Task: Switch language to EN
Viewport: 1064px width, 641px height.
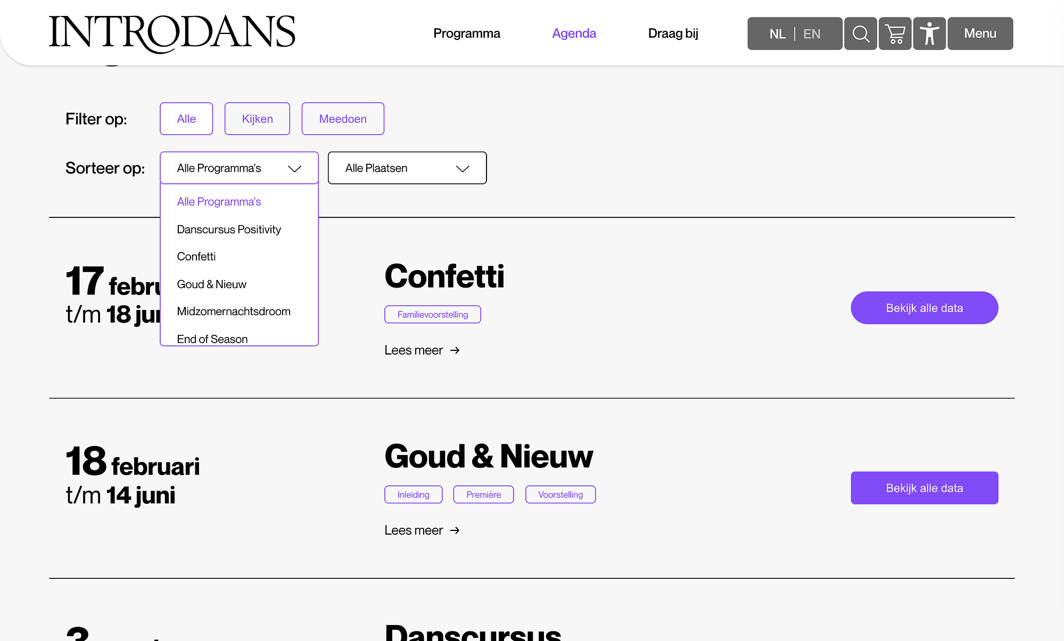Action: click(811, 34)
